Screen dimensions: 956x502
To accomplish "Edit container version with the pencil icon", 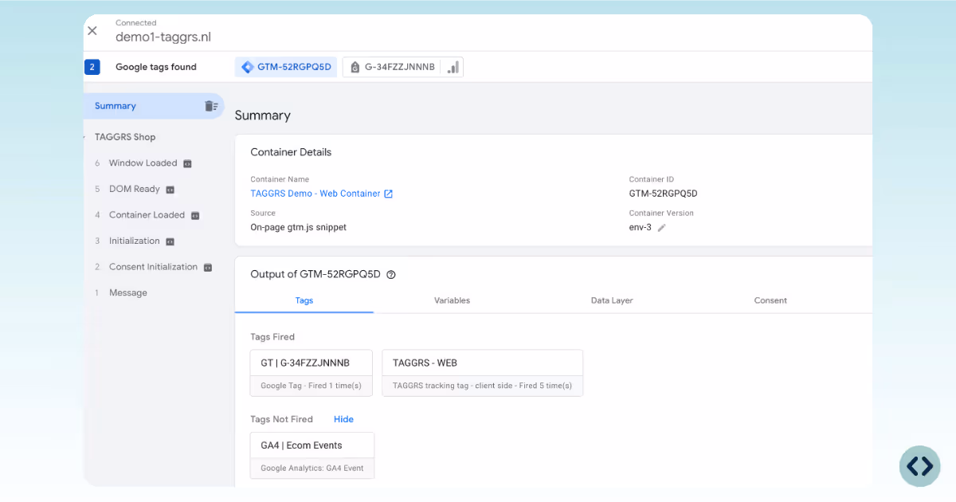I will [661, 228].
